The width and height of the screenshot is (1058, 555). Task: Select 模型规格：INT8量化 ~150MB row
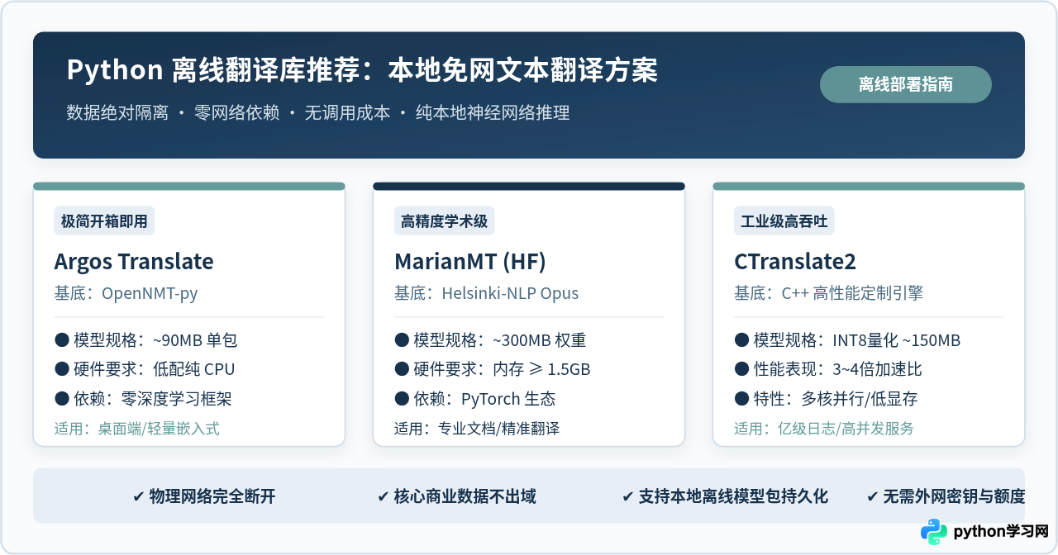847,340
